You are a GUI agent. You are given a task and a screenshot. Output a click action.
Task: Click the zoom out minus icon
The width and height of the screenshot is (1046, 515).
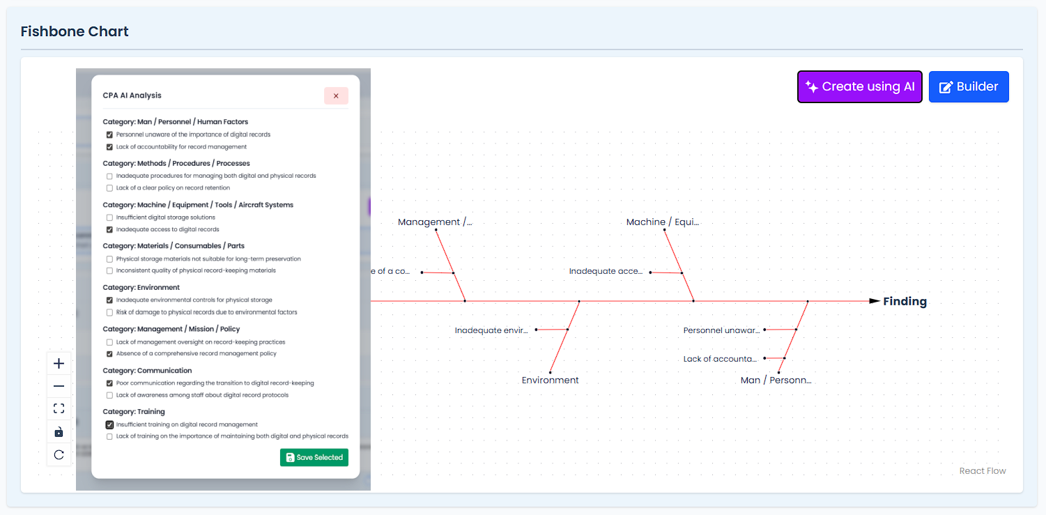(x=59, y=386)
